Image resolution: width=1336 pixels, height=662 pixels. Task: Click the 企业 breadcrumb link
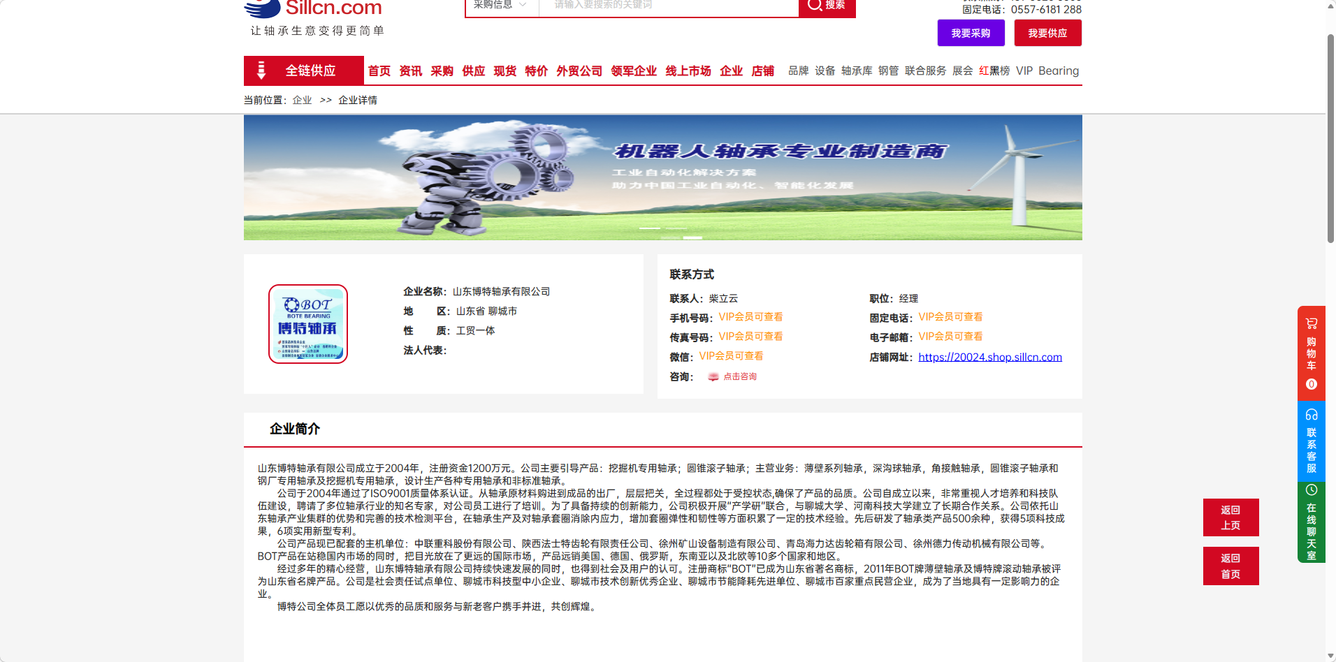pos(302,101)
